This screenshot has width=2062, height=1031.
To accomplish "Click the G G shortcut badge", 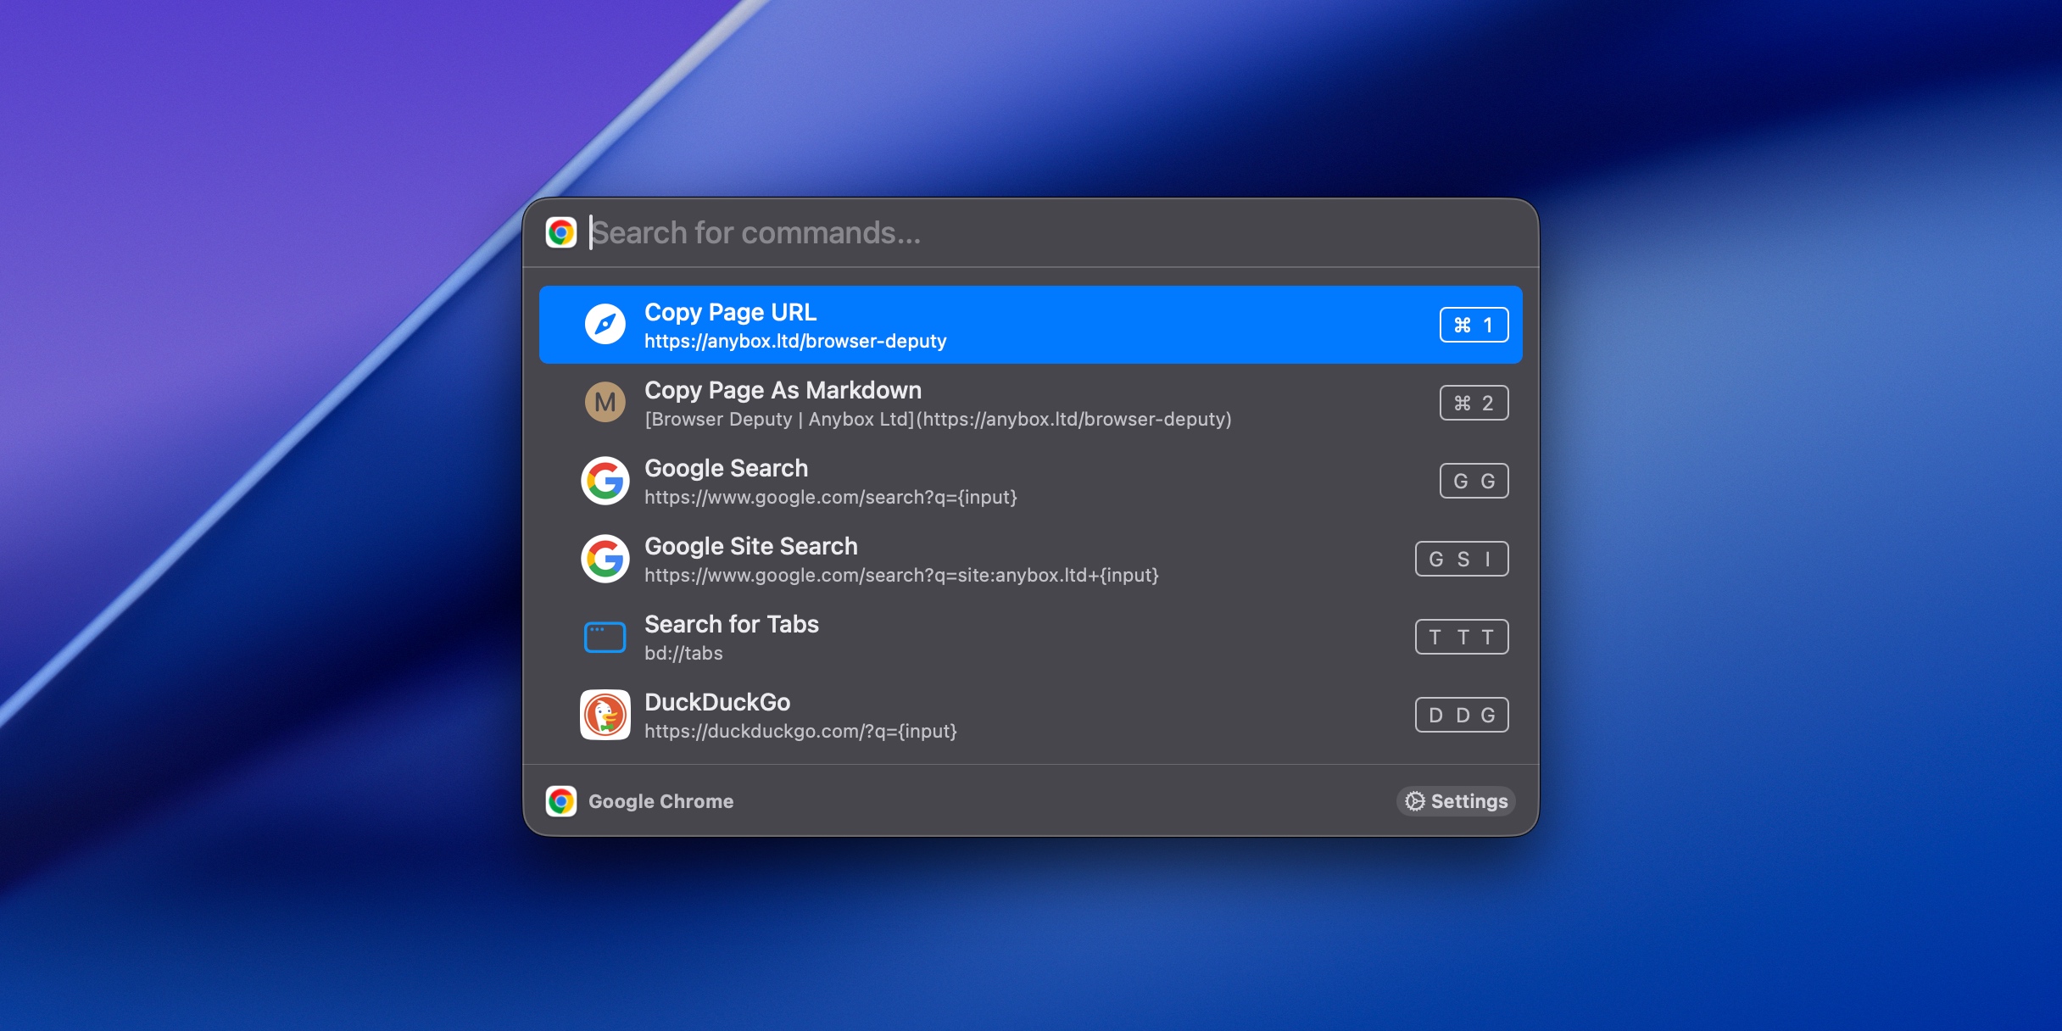I will pos(1474,481).
